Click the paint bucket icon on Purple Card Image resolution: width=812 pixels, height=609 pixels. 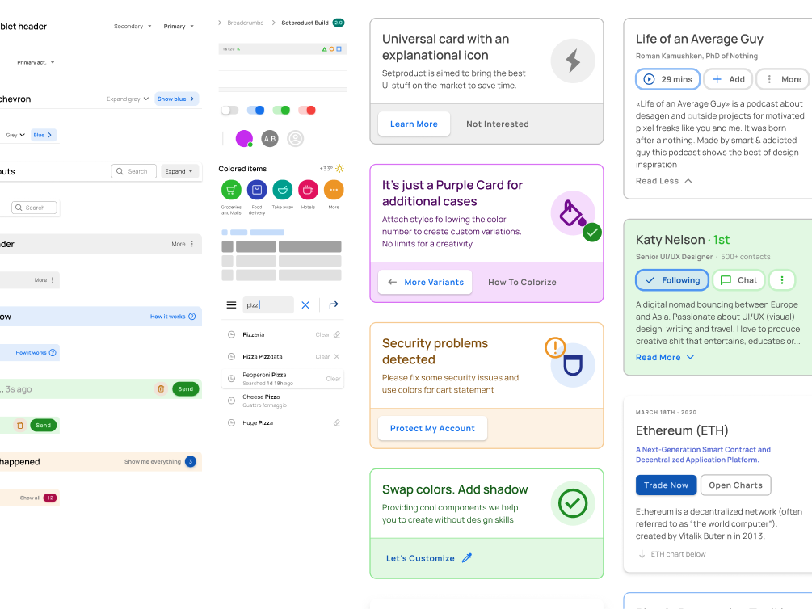point(573,213)
